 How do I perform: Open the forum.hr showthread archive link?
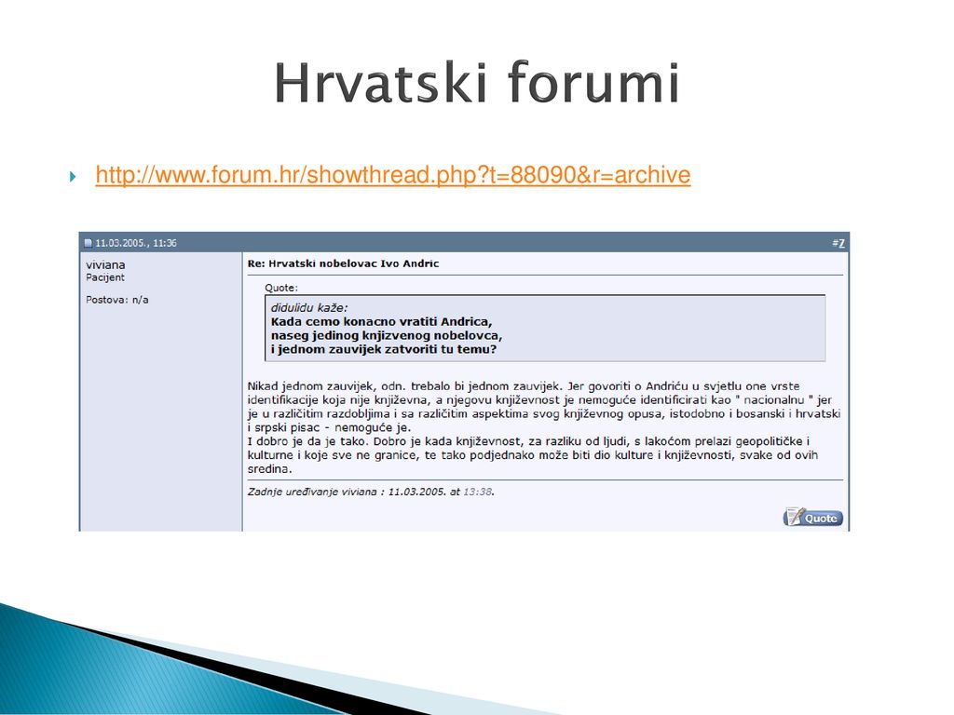click(x=393, y=175)
